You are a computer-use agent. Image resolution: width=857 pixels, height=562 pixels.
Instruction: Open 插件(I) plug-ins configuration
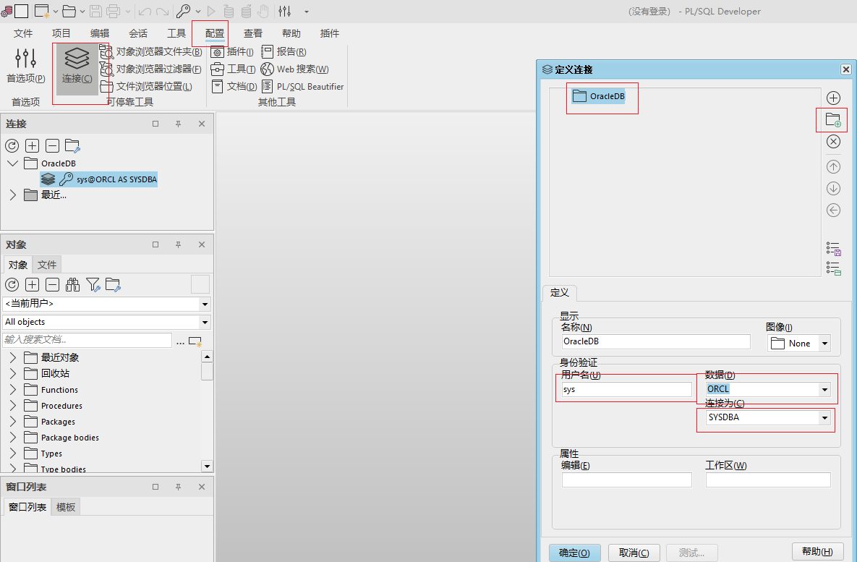232,52
